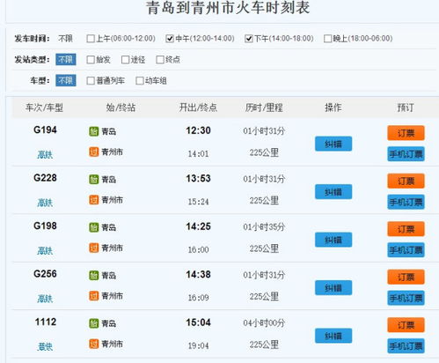Image resolution: width=439 pixels, height=363 pixels.
Task: Check the 上午(06:00-12:00) departure time box
Action: point(91,39)
